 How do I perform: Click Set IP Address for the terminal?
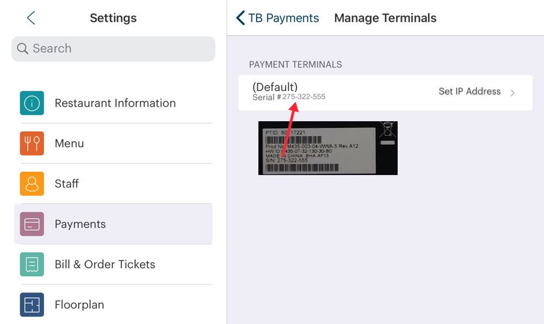469,92
